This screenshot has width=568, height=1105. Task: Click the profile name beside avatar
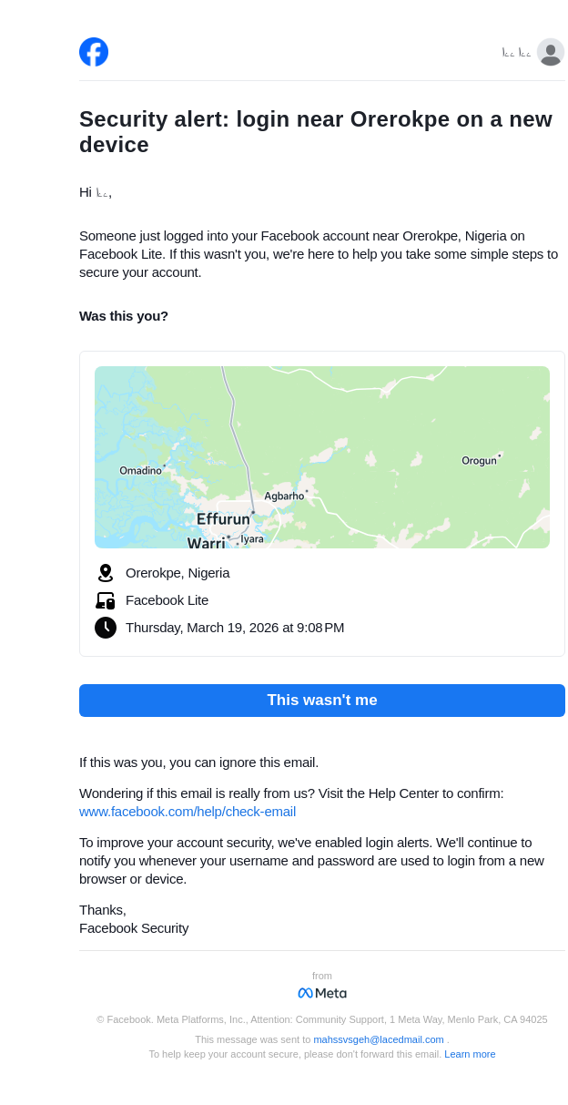tap(516, 53)
